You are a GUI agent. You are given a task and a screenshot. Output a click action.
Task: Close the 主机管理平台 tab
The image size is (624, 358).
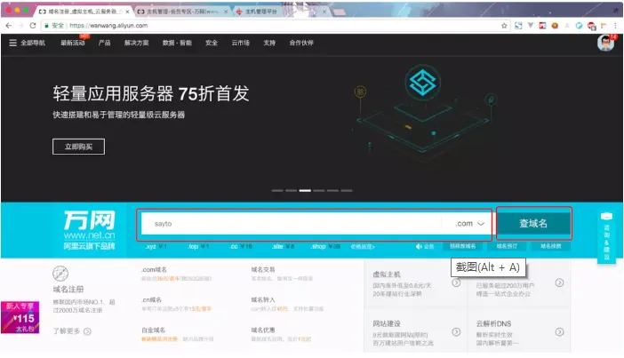324,12
